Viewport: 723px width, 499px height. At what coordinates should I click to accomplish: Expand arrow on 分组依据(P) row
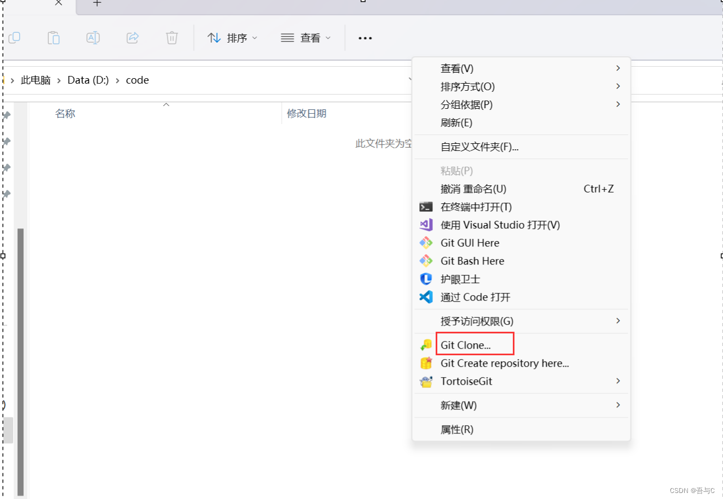click(x=618, y=104)
